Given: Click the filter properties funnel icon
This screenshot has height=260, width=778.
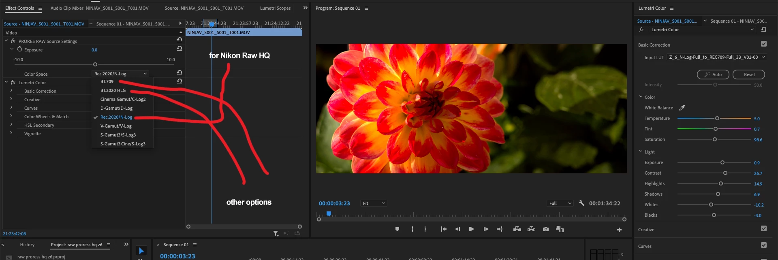Looking at the screenshot, I should (x=276, y=233).
